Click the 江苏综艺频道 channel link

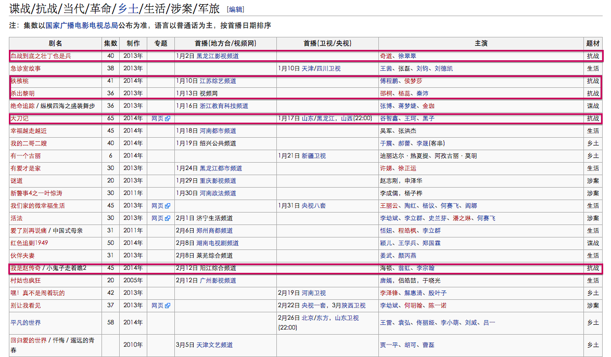[x=218, y=81]
